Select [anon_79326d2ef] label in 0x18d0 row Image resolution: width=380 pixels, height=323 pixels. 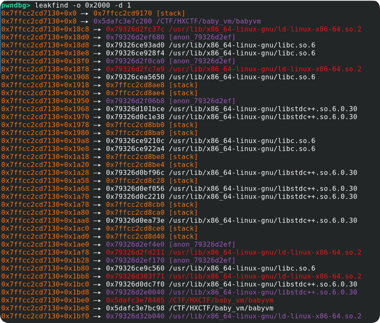[x=202, y=37]
